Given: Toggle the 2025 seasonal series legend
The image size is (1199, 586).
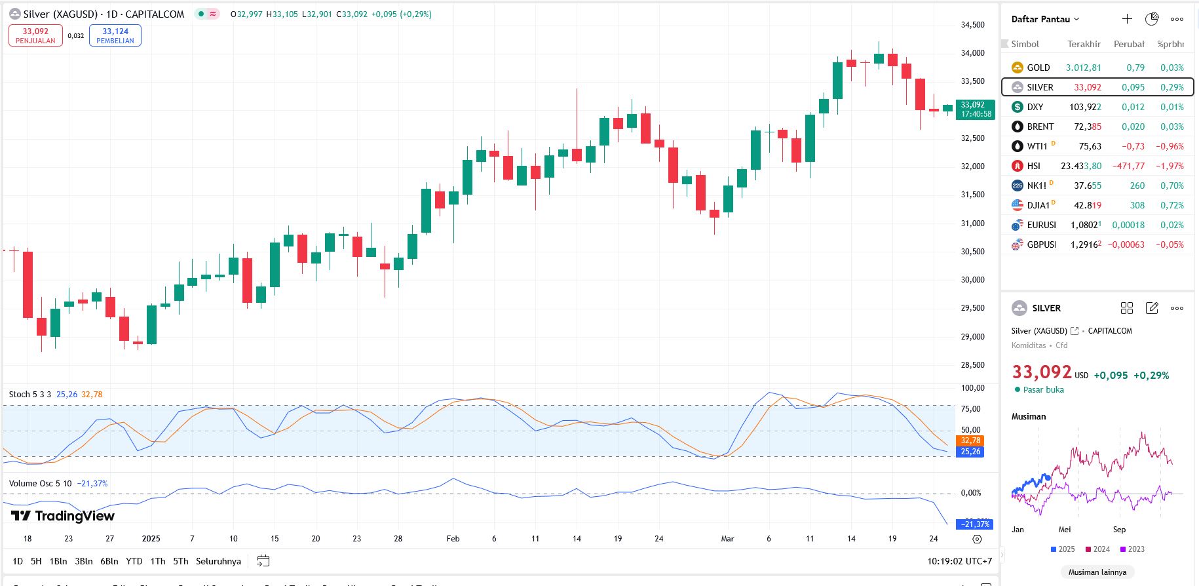Looking at the screenshot, I should pyautogui.click(x=1062, y=549).
